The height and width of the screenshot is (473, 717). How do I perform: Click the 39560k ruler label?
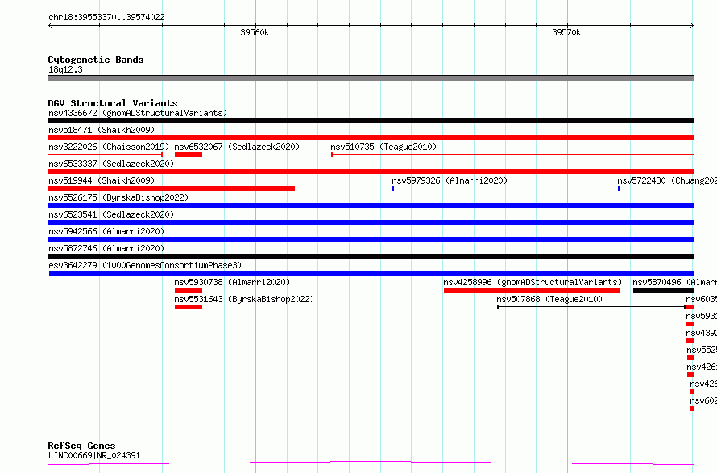pos(255,32)
